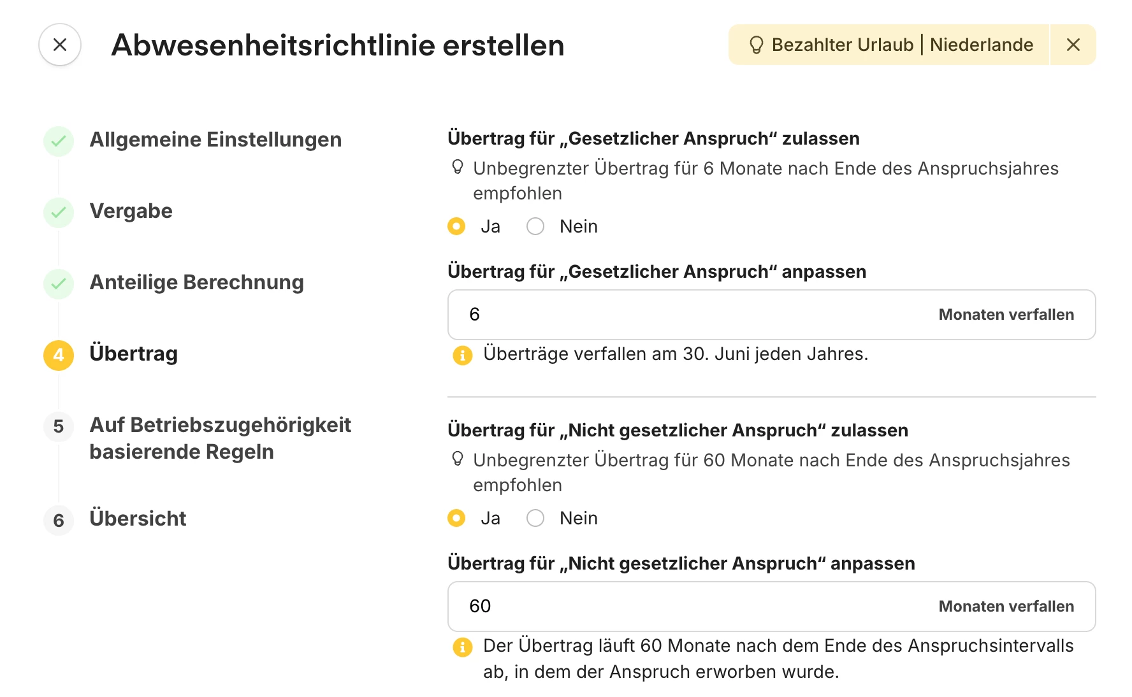This screenshot has height=697, width=1132.
Task: Go to the Vergabe step
Action: click(131, 211)
